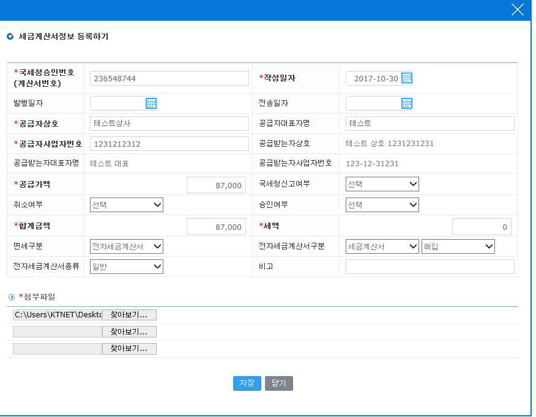Image resolution: width=536 pixels, height=417 pixels.
Task: Click the text 123-12-31231
Action: [372, 164]
